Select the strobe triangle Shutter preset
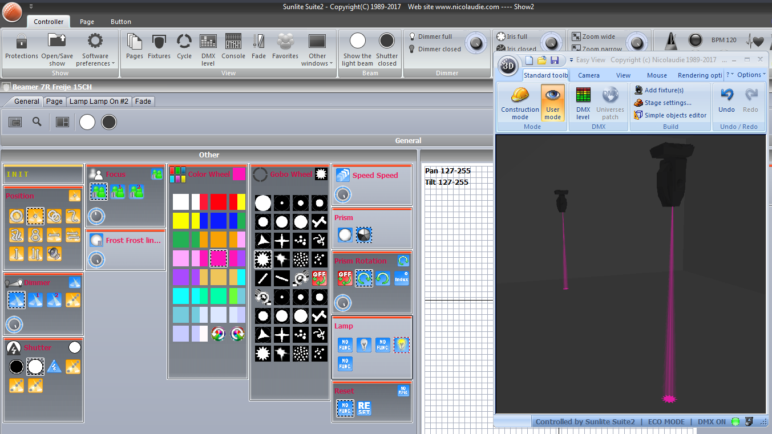The width and height of the screenshot is (772, 434). point(54,366)
